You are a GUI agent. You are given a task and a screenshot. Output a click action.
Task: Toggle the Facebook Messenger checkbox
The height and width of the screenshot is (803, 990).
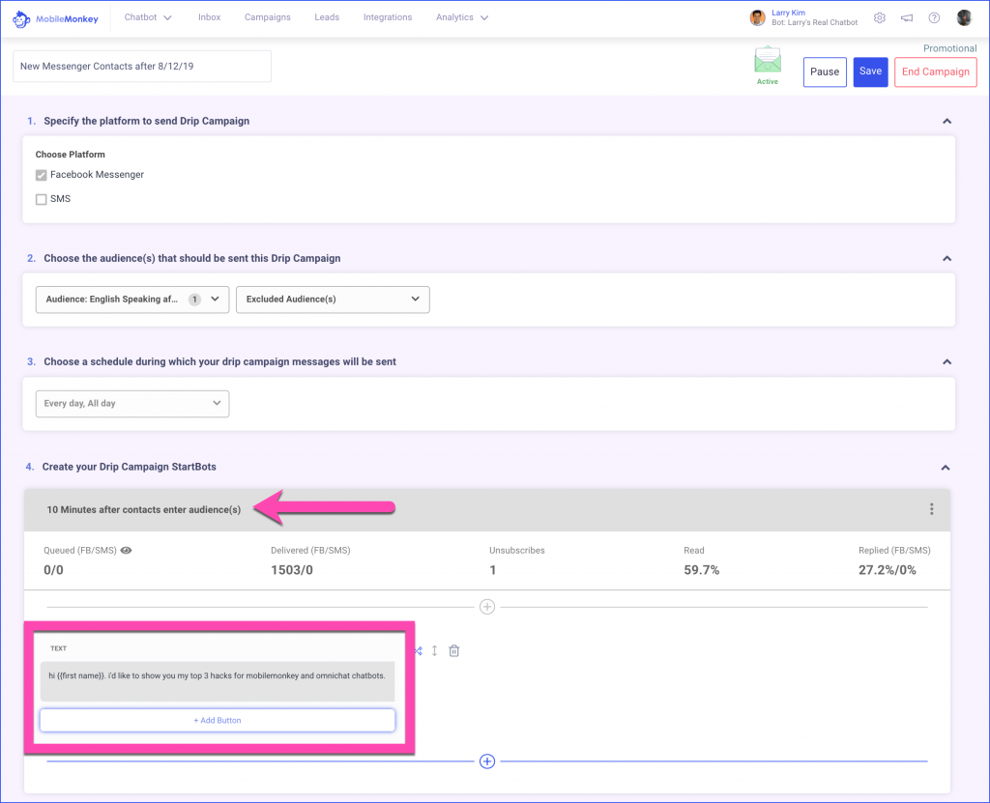click(x=41, y=175)
